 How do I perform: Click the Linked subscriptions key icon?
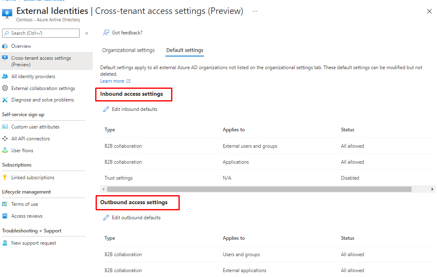5,178
